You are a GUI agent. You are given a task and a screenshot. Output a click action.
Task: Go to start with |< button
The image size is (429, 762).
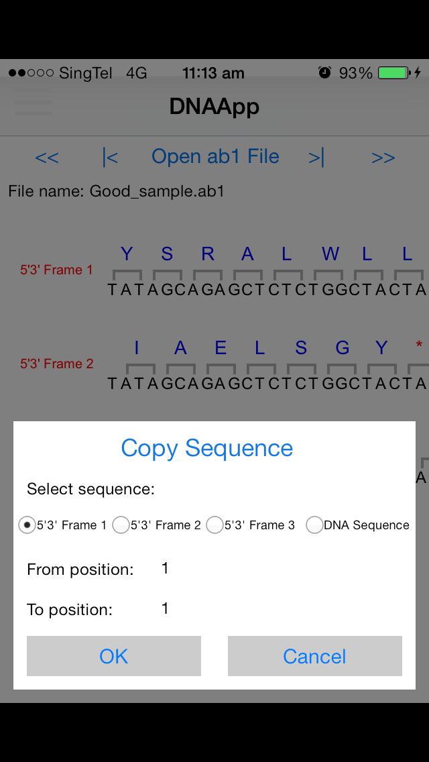(x=110, y=157)
